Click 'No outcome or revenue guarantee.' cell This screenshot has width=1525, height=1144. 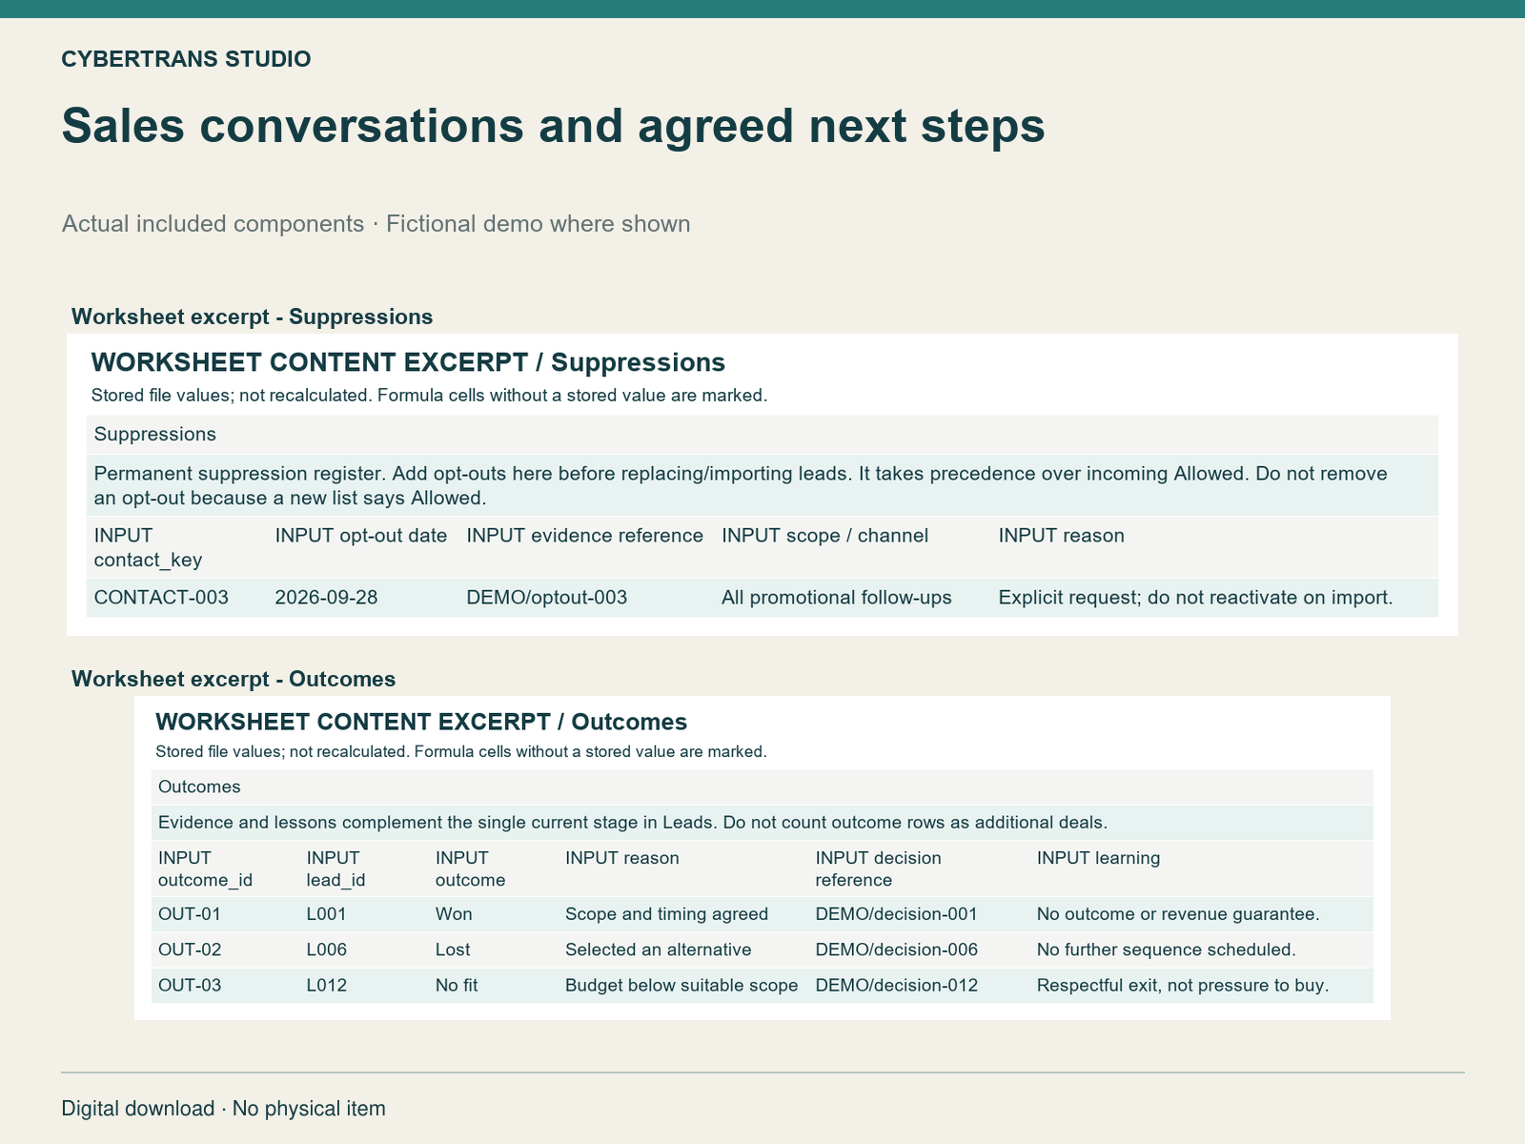[x=1178, y=914]
